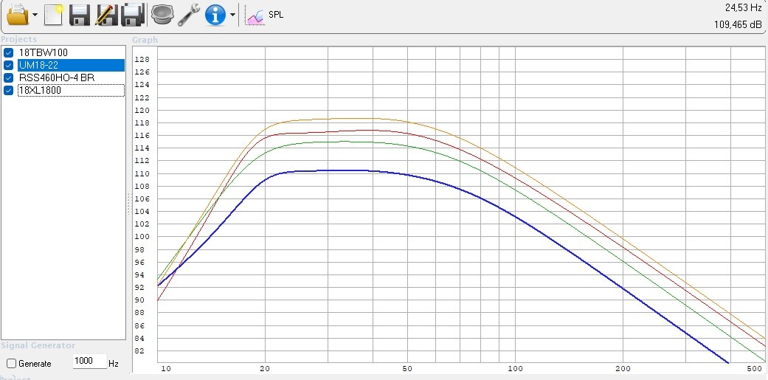This screenshot has width=768, height=380.
Task: Toggle the 18XL1800 project checkbox
Action: click(9, 90)
